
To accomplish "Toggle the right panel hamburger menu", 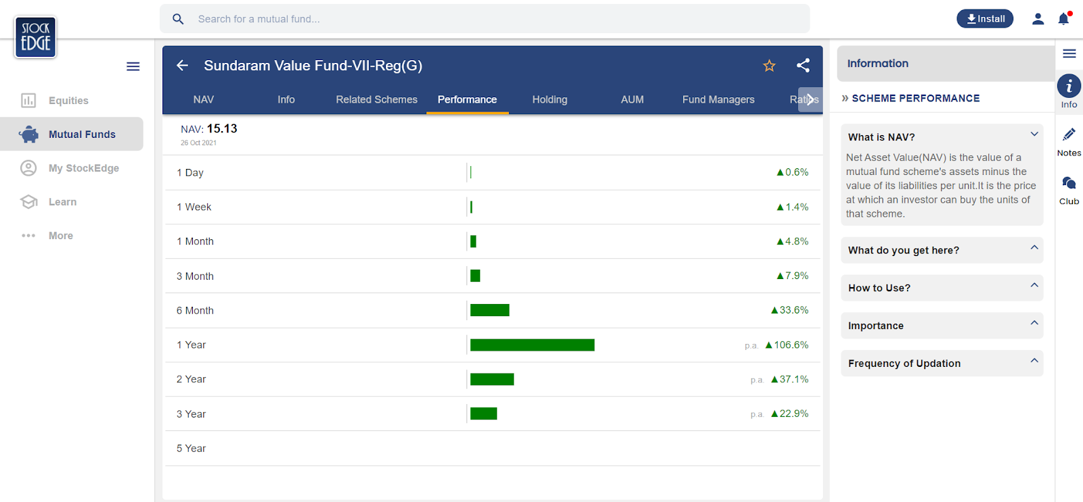I will tap(1069, 53).
